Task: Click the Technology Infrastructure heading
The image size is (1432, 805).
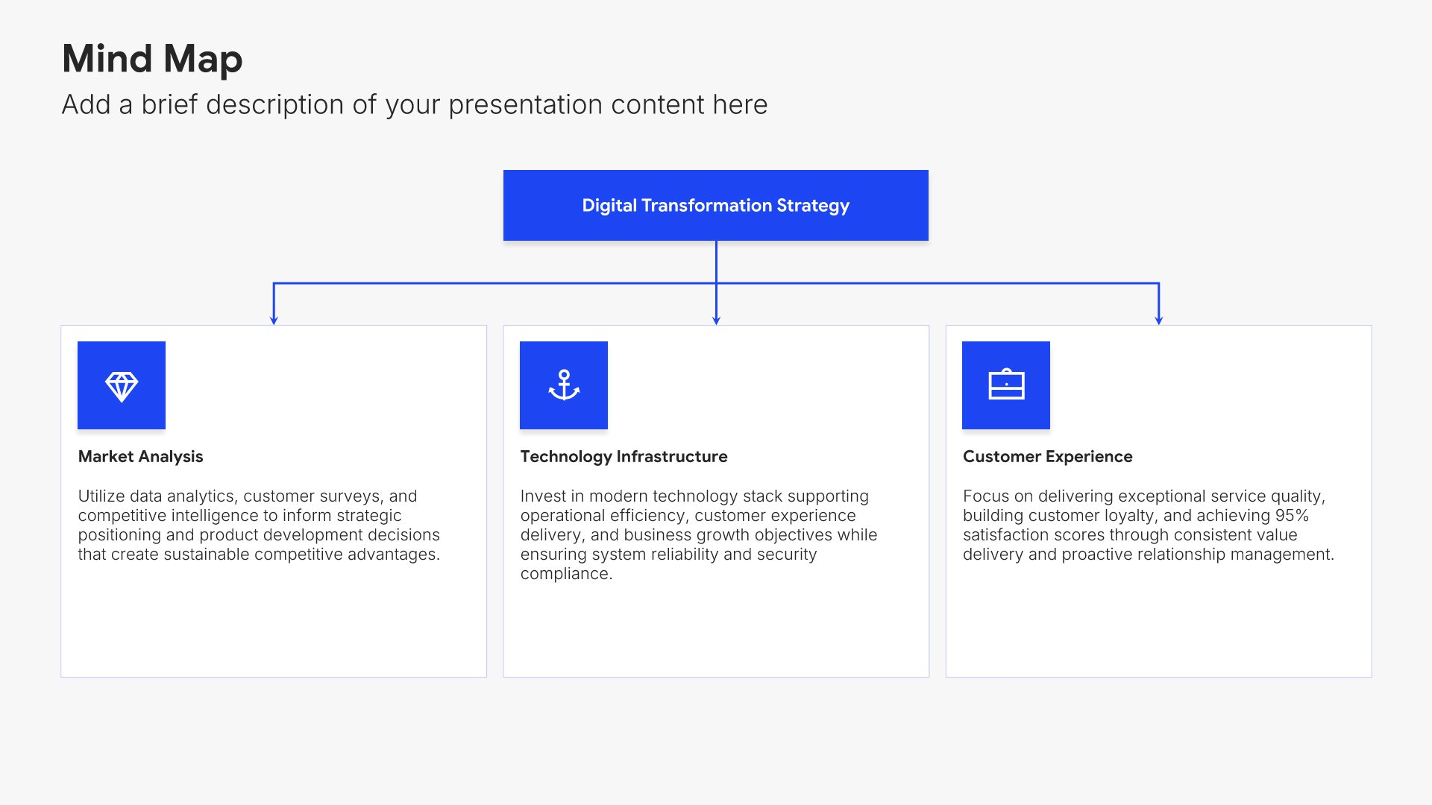Action: point(624,456)
